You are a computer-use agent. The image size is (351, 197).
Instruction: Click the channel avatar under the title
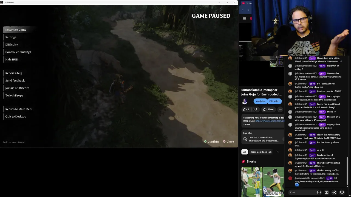pyautogui.click(x=245, y=101)
